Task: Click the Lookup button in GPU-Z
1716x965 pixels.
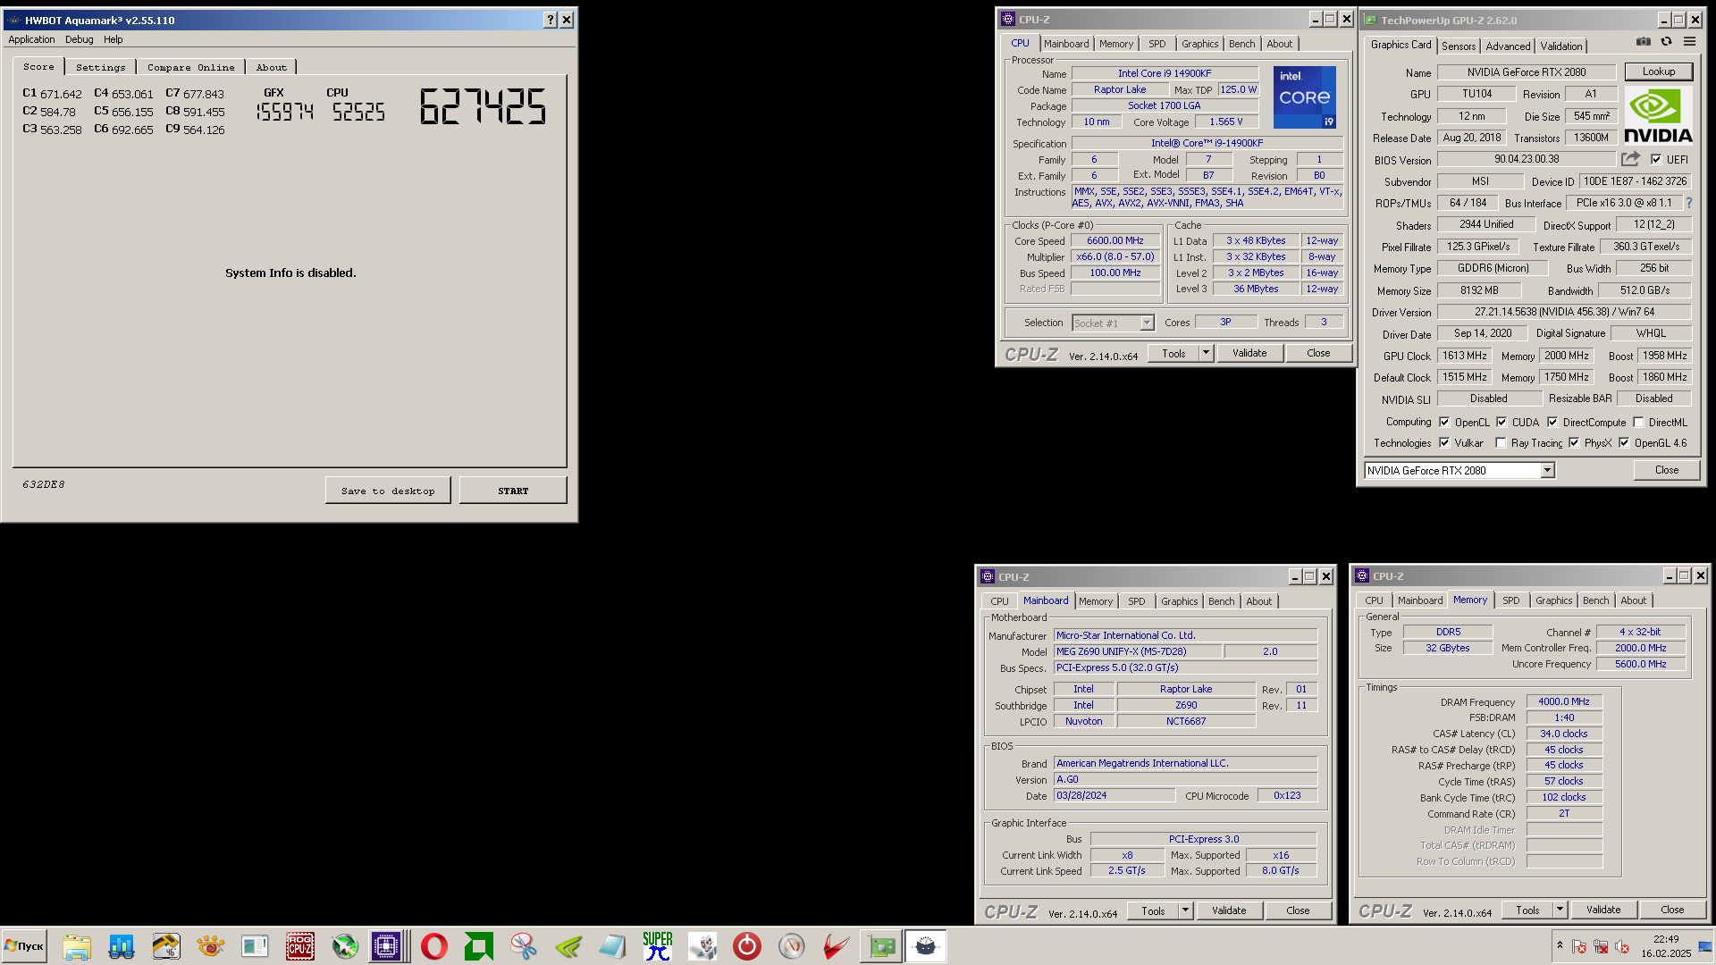Action: (1659, 71)
